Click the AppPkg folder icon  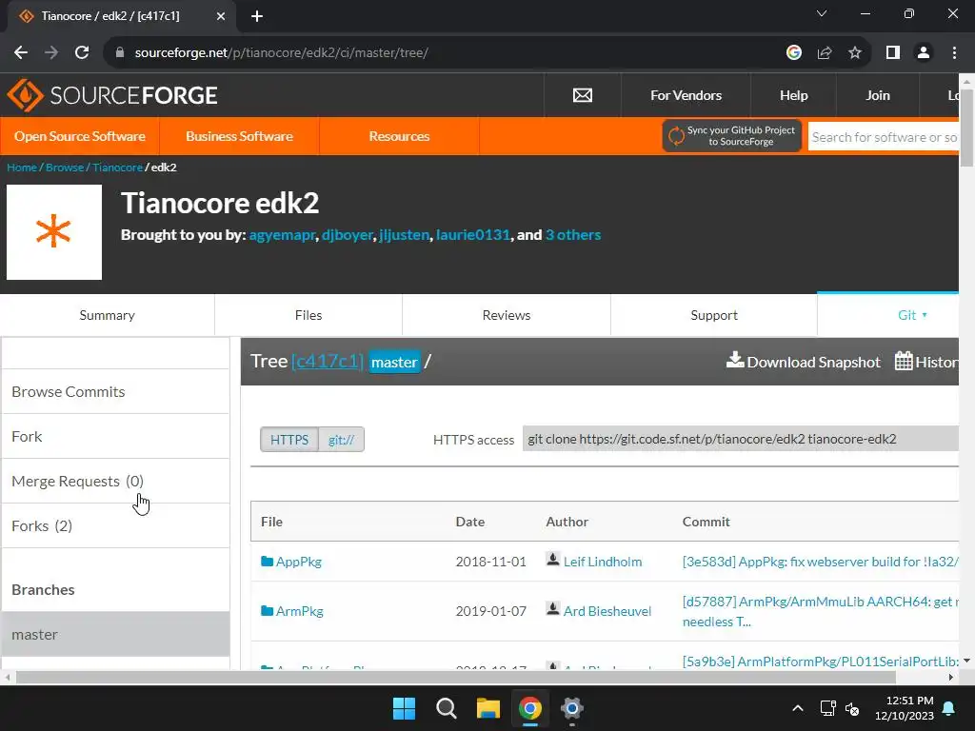pyautogui.click(x=267, y=562)
